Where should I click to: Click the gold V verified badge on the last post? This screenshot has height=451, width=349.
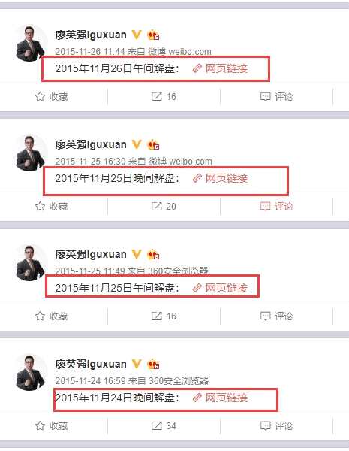[137, 364]
